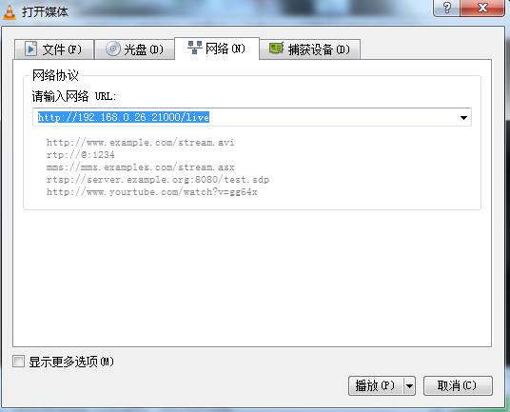Enable the 显示更多选项 checkbox

18,362
